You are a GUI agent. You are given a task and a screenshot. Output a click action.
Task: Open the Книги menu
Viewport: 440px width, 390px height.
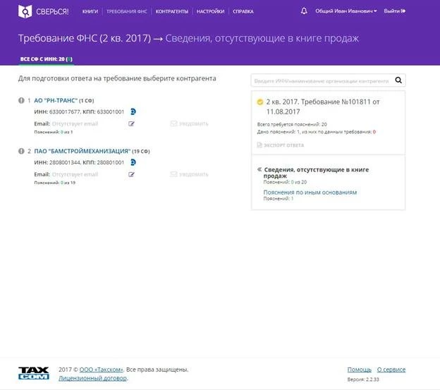[x=90, y=12]
